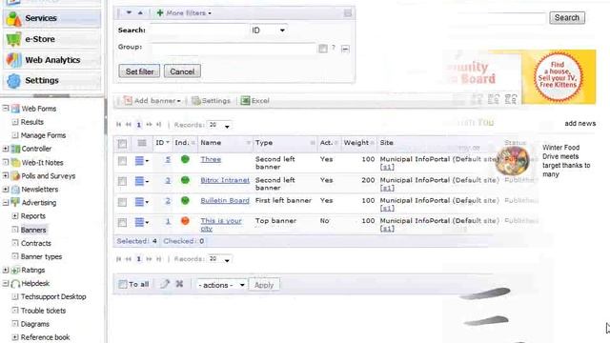Click the Group input field

point(234,48)
